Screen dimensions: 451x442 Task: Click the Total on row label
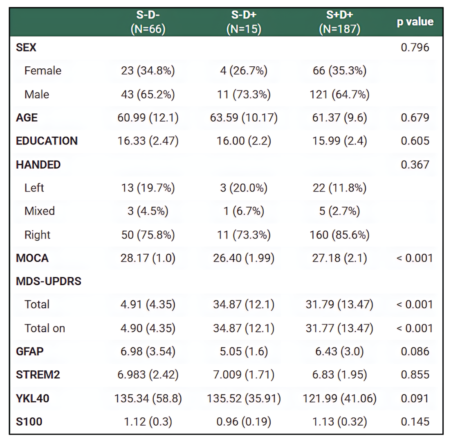coord(45,328)
